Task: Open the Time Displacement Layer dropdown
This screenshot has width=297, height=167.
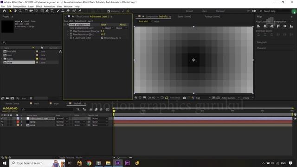Action: 108,28
